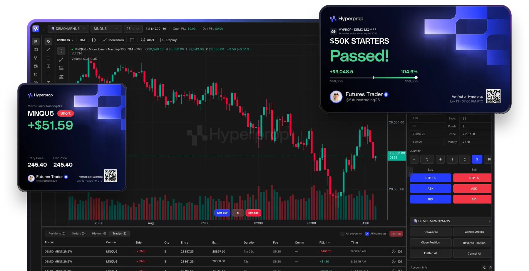The width and height of the screenshot is (529, 271).
Task: Set quantity preset to 2
Action: [x=465, y=159]
